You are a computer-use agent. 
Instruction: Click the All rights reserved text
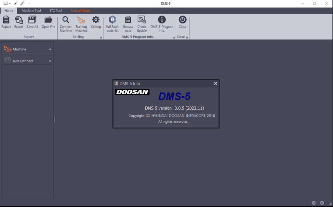pos(173,122)
